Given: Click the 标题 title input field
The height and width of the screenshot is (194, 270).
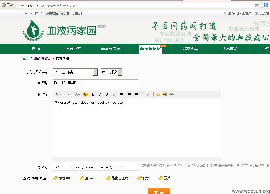Looking at the screenshot, I should [x=96, y=83].
